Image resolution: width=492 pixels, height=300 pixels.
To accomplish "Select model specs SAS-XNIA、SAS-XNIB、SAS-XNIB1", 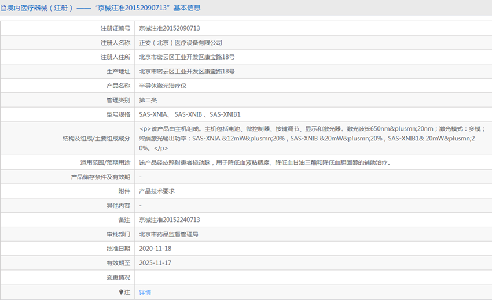I will tap(190, 114).
